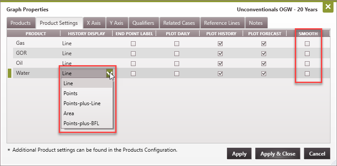Click the PLOT FORECAST column header

pos(265,34)
